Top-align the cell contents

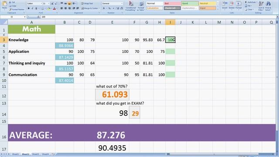pyautogui.click(x=62, y=3)
